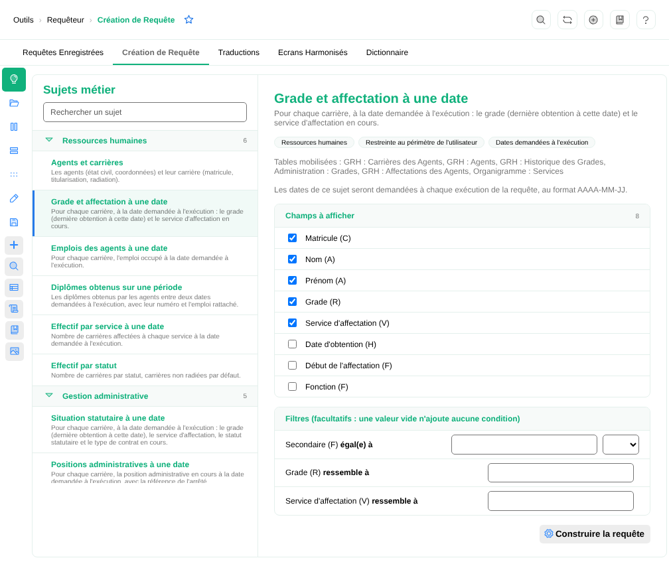Uncheck the Matricule (C) field
The height and width of the screenshot is (564, 669).
[292, 238]
